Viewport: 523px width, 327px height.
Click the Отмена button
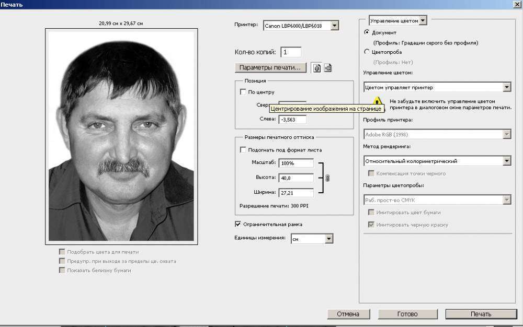[x=348, y=314]
